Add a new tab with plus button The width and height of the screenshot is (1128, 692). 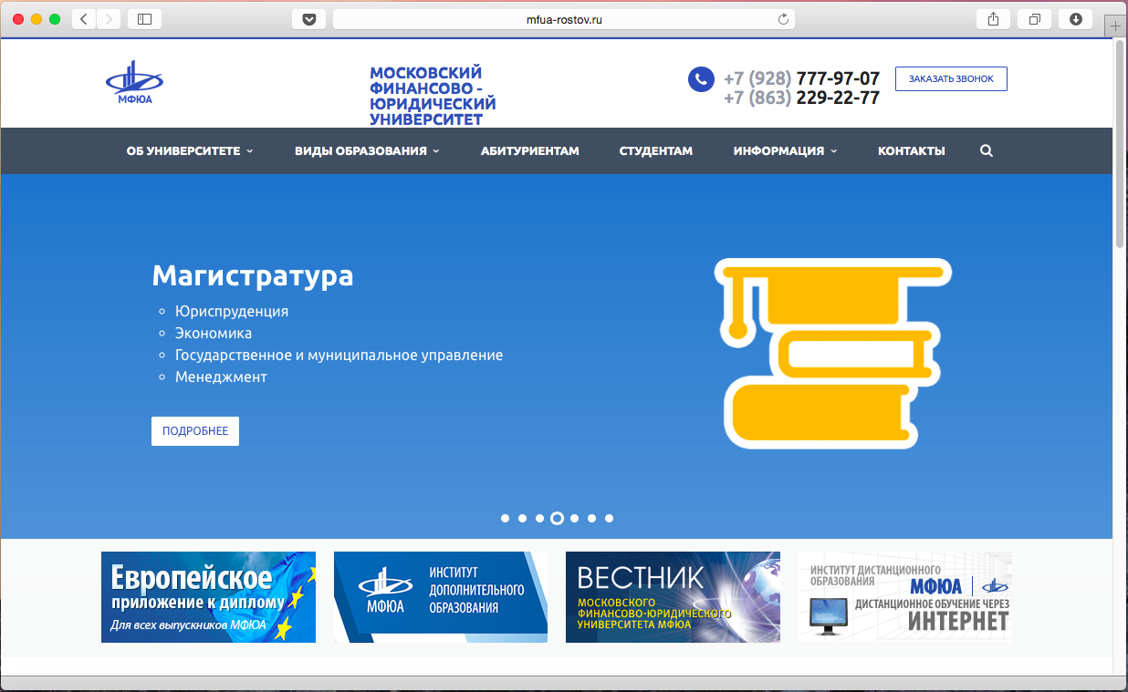[x=1116, y=26]
